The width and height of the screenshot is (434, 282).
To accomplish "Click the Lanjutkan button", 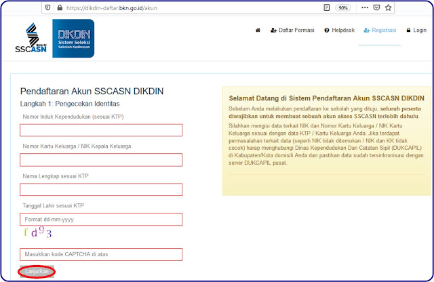I will click(x=37, y=271).
